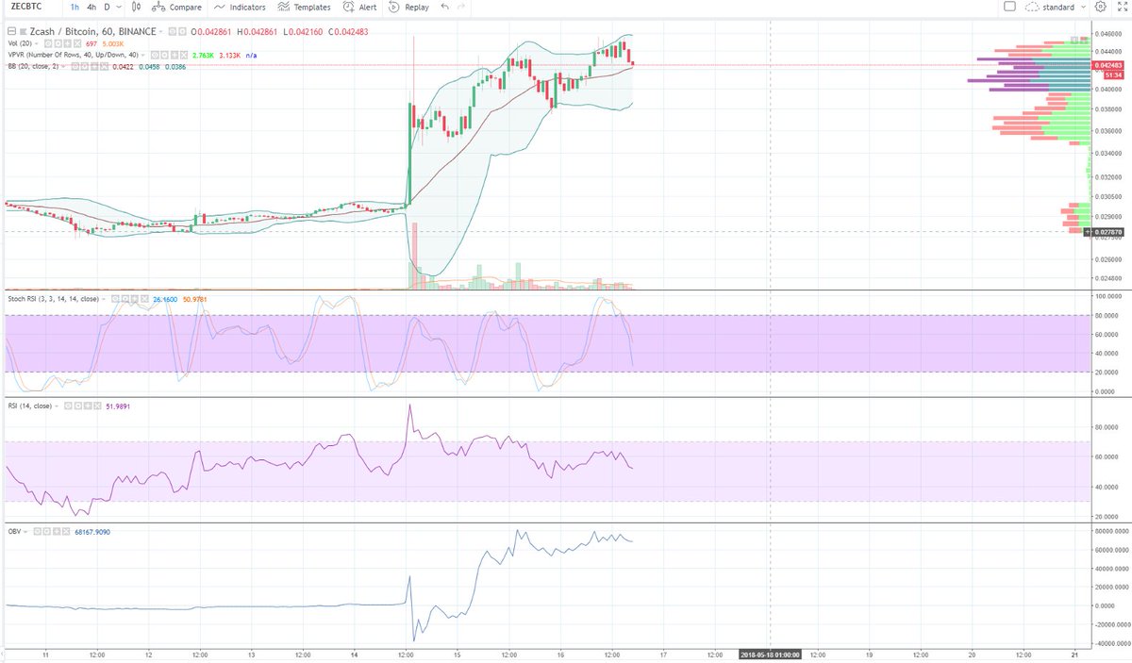Switch to the 1h interval
The height and width of the screenshot is (663, 1132).
pos(75,8)
